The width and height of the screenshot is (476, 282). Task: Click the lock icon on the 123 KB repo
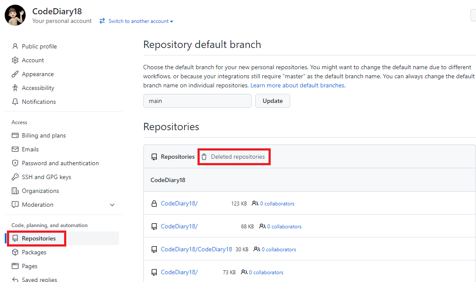point(154,203)
